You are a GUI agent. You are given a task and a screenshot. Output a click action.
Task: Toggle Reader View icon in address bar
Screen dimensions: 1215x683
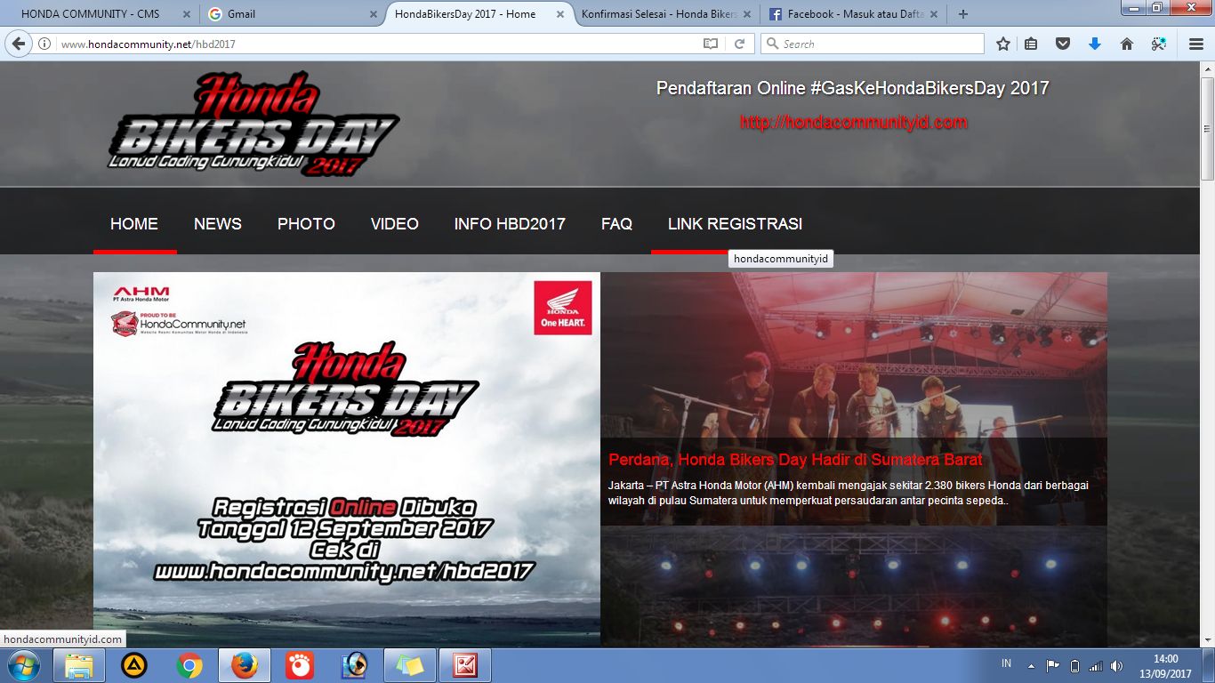pos(711,44)
